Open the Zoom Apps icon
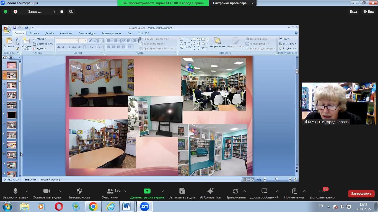The height and width of the screenshot is (212, 378). pyautogui.click(x=235, y=191)
